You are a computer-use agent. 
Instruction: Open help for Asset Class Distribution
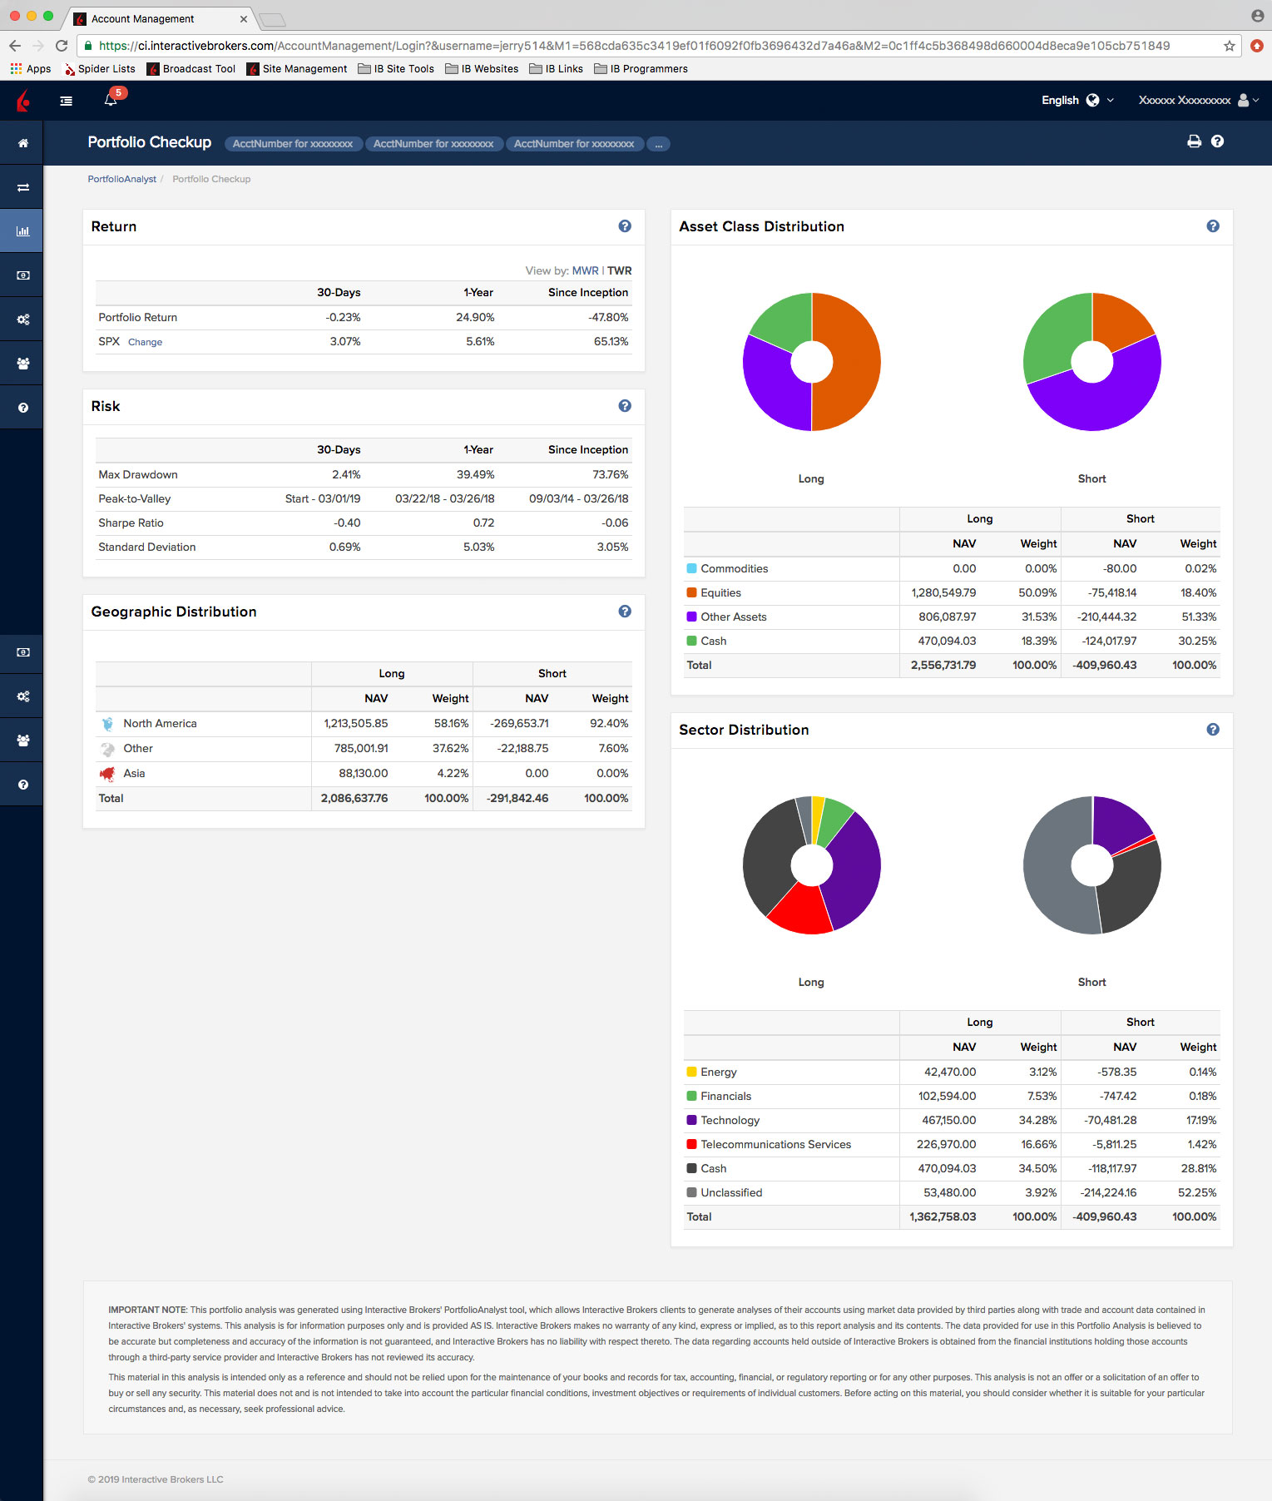(1213, 226)
